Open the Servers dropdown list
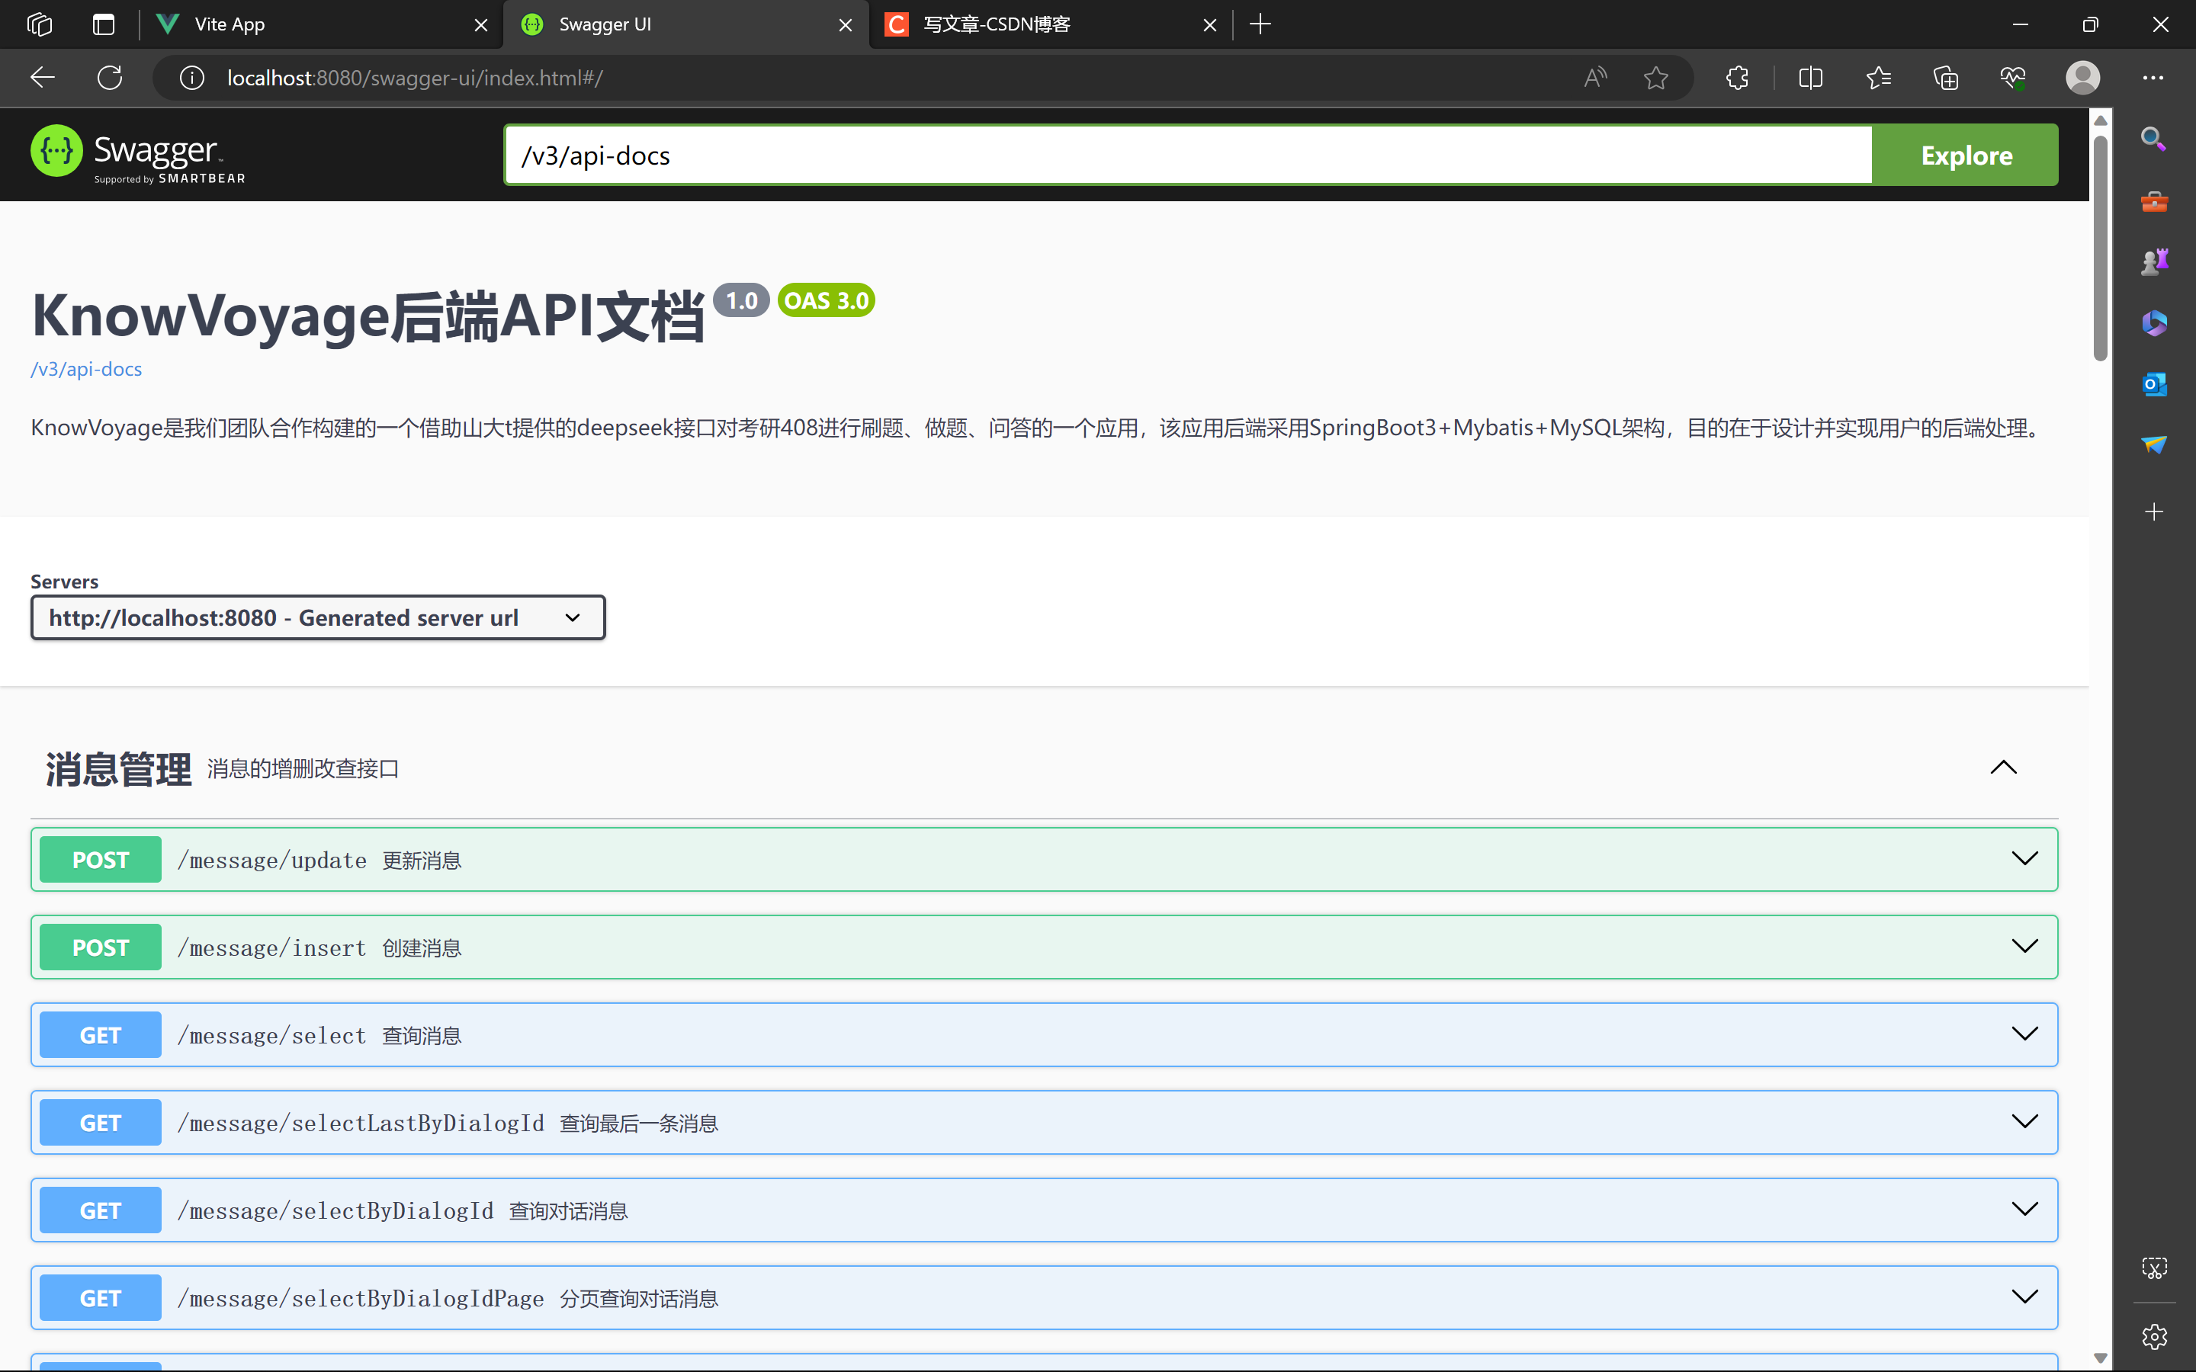This screenshot has height=1372, width=2196. pyautogui.click(x=318, y=618)
